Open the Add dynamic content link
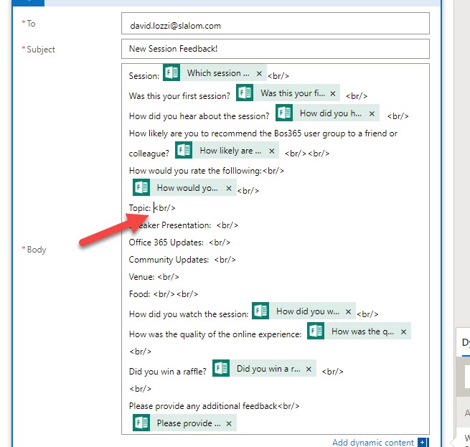This screenshot has width=470, height=447. [373, 442]
